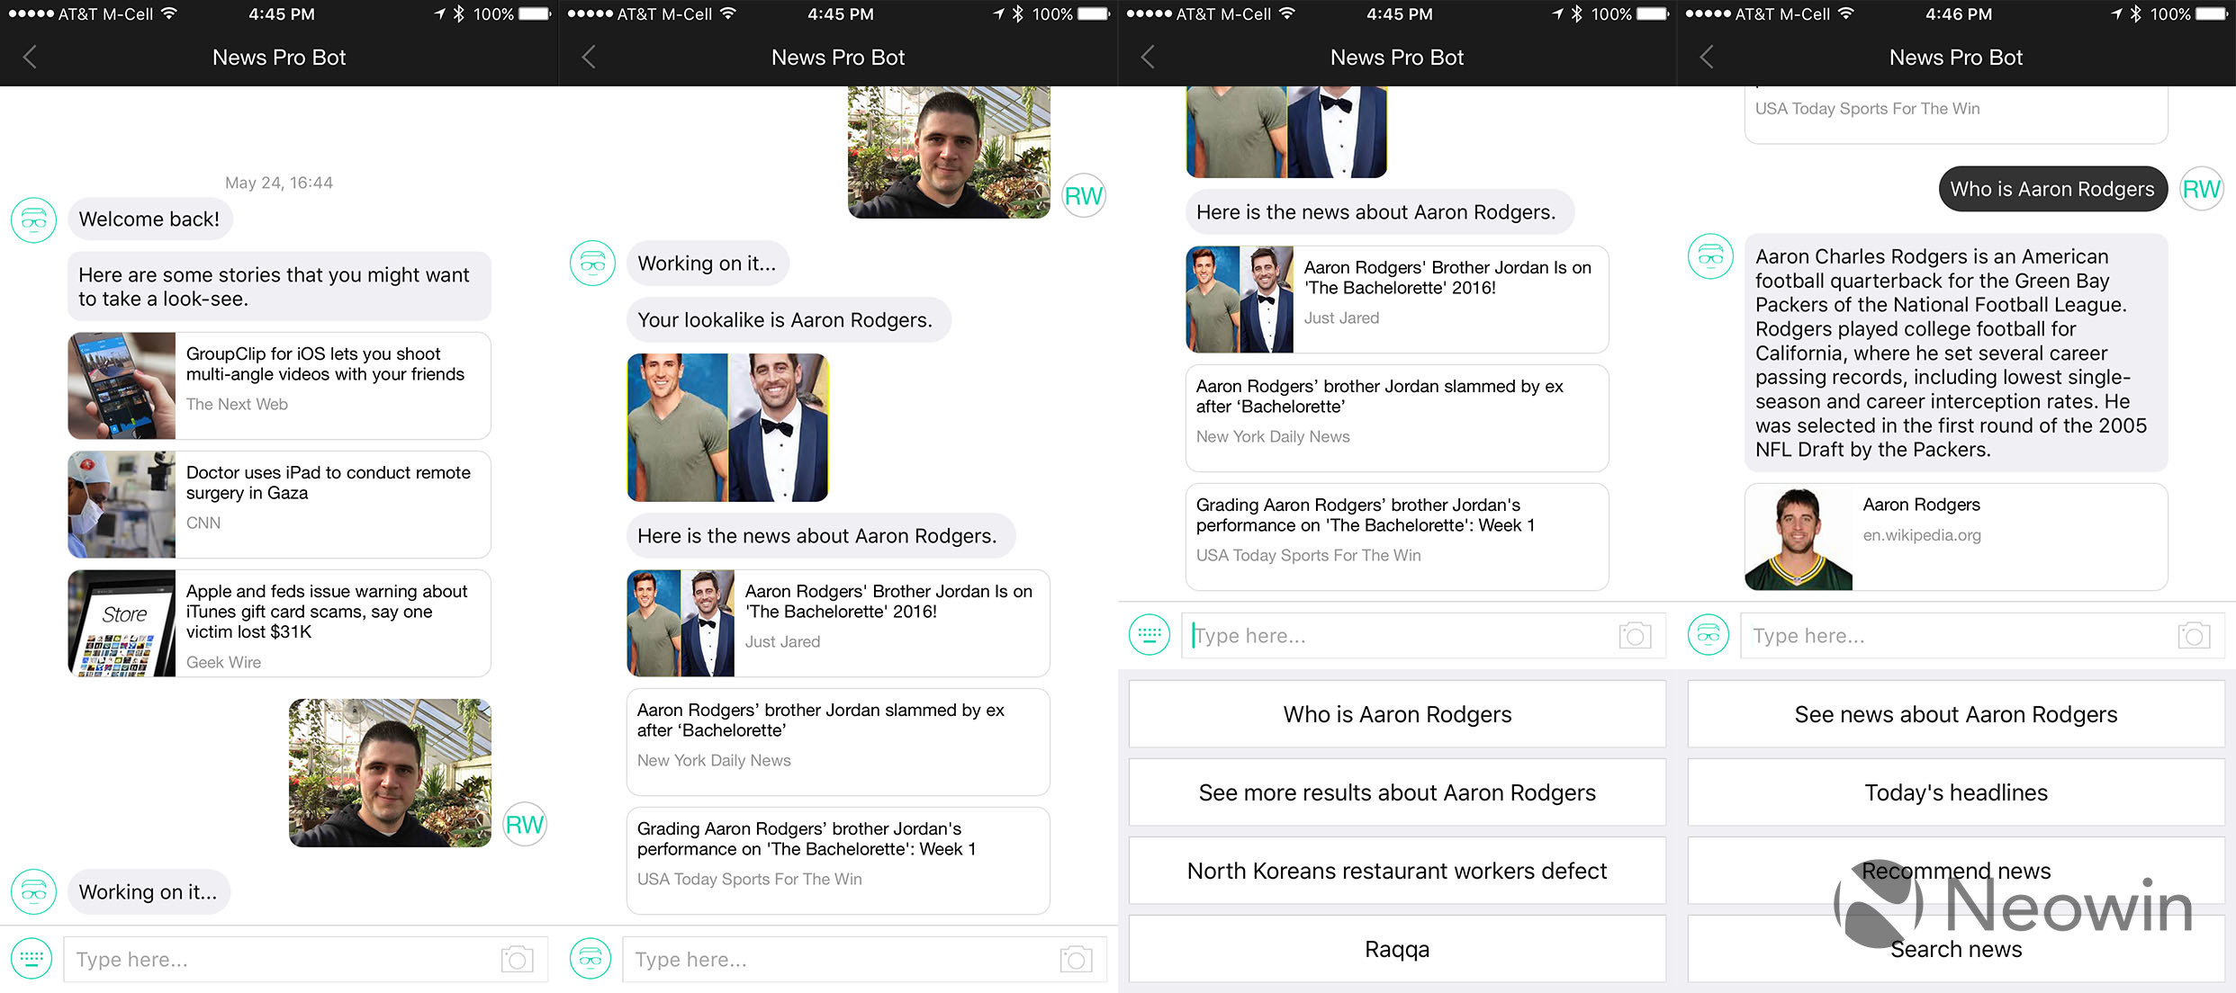
Task: Tap camera icon in first screen input bar
Action: click(517, 959)
